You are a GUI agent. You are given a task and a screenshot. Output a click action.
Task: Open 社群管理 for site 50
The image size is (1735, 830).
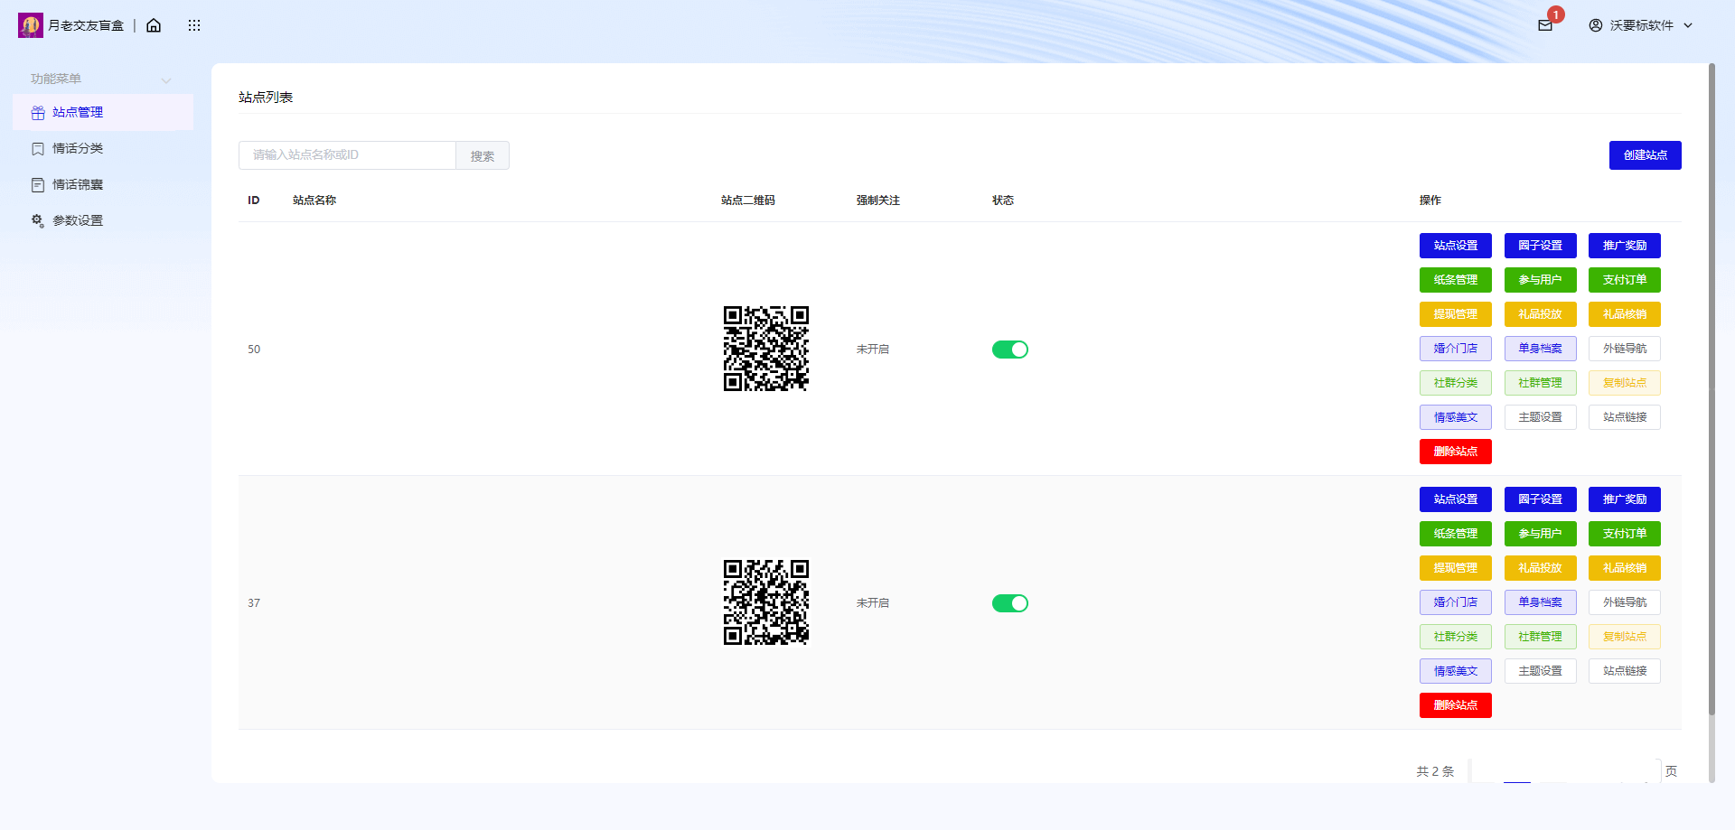click(x=1541, y=383)
